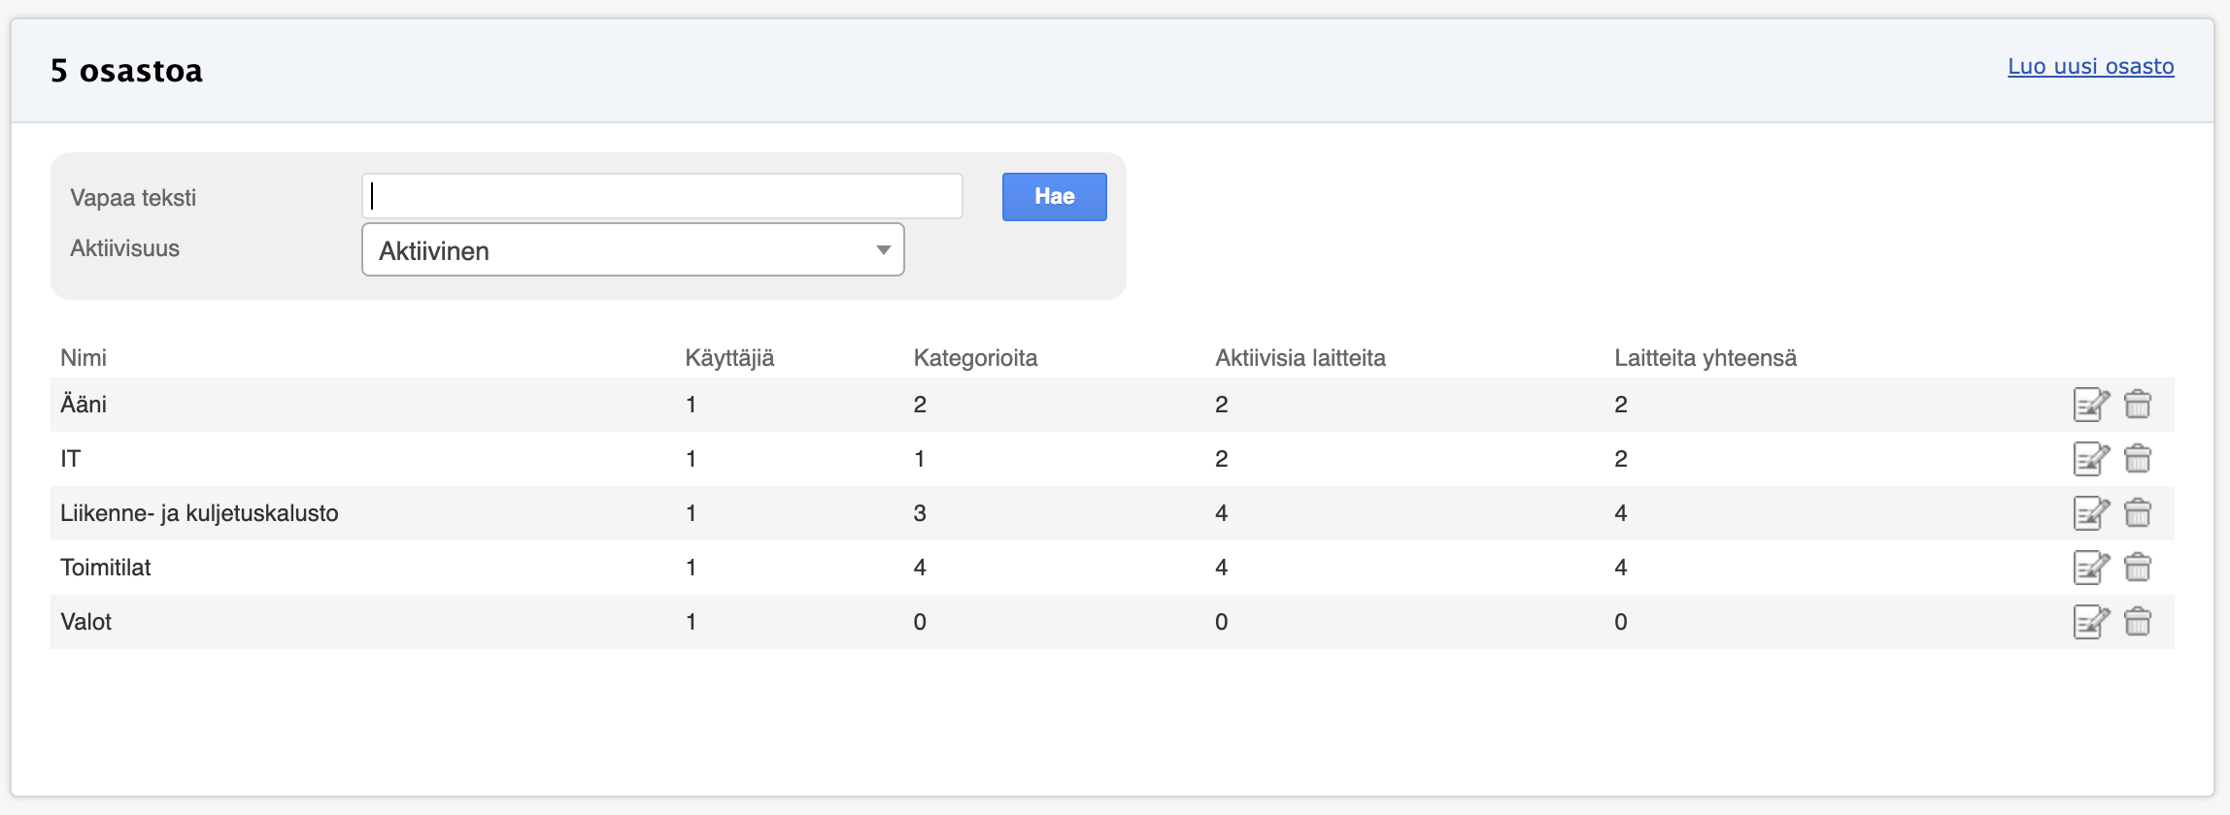Delete Liikenne- ja kuljetuskalusto department
Screen dimensions: 2230x815
(2138, 513)
